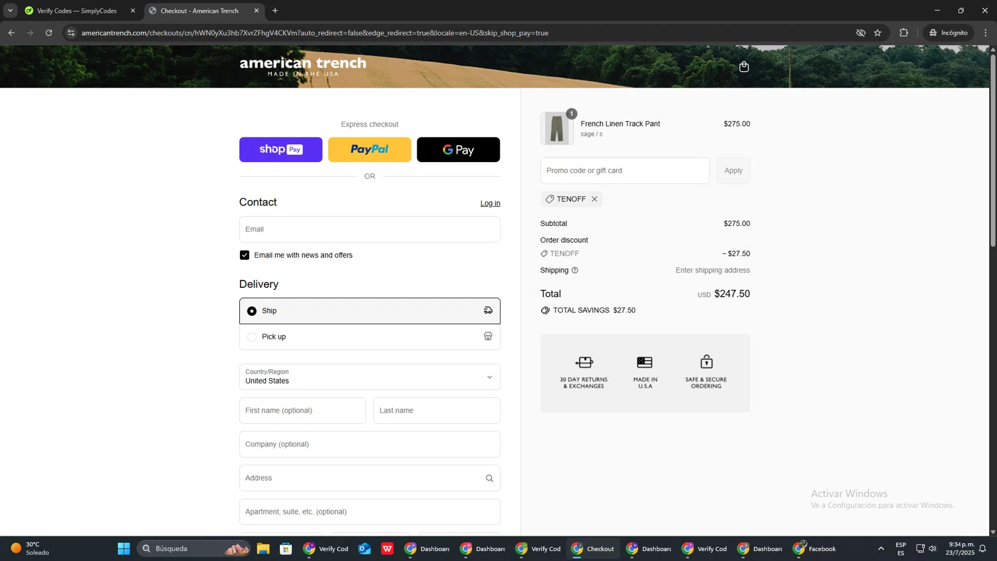This screenshot has width=997, height=561.
Task: View site information icon in address bar
Action: (71, 33)
